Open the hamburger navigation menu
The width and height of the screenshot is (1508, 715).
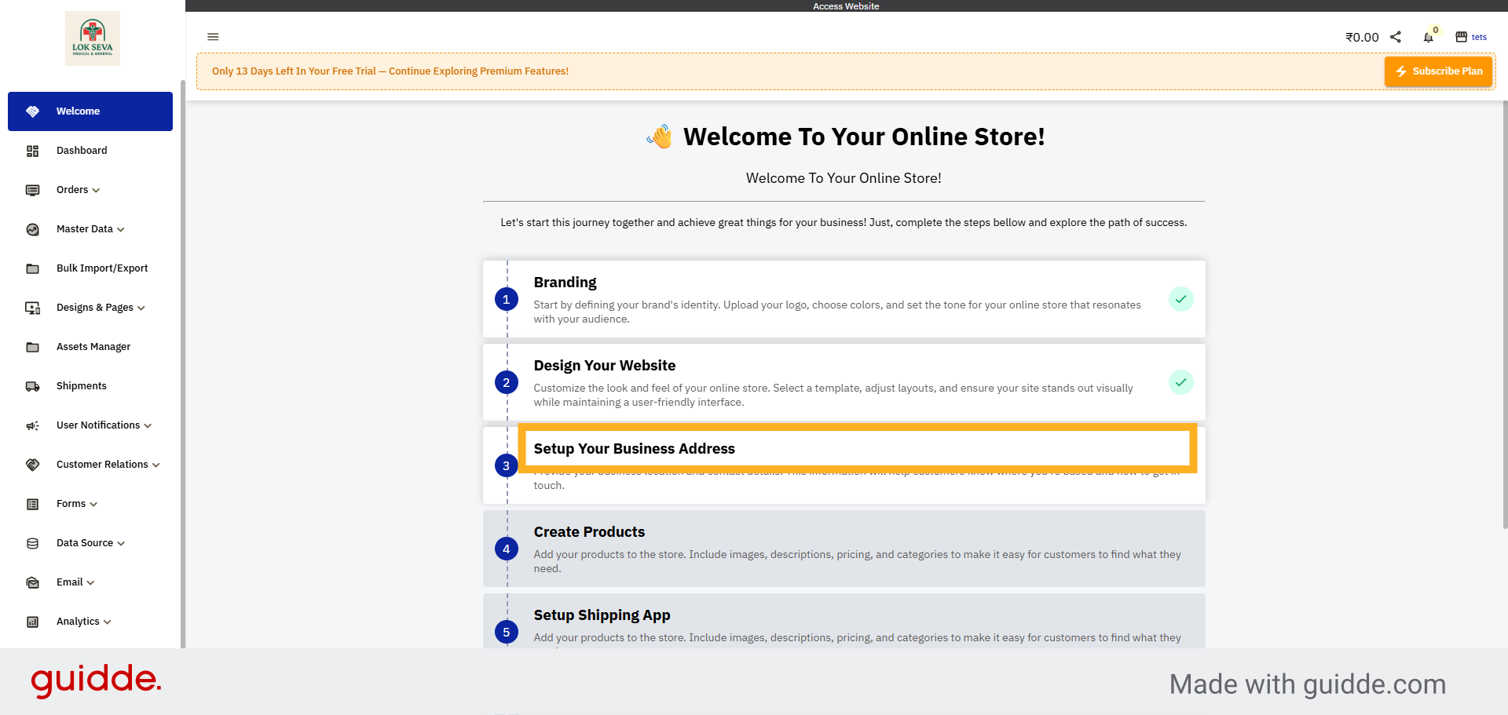pos(213,37)
